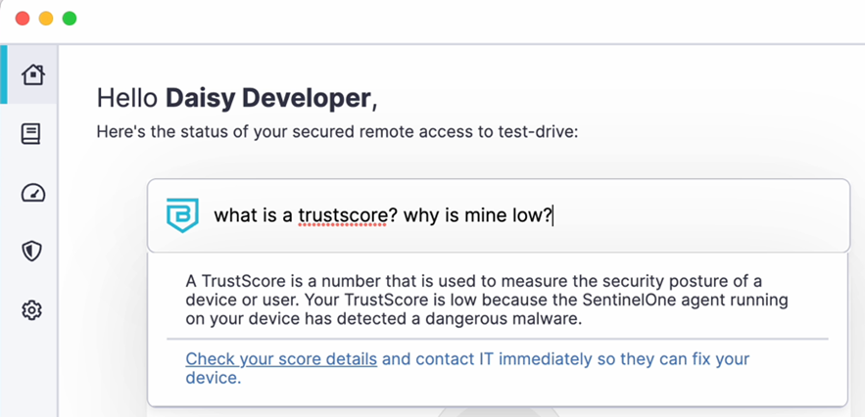Click the red-underlined word trustscore

(x=342, y=215)
